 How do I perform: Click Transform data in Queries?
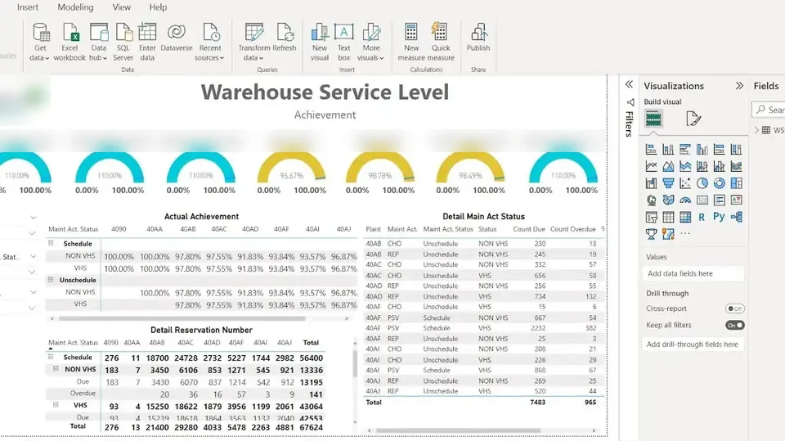[253, 42]
